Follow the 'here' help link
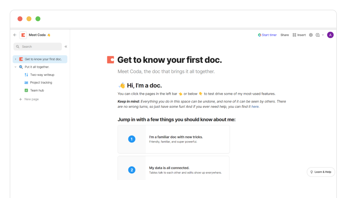347x198 pixels. (x=255, y=107)
